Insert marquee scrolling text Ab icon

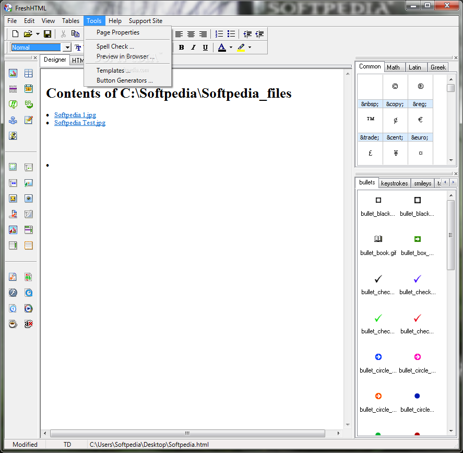click(x=28, y=277)
